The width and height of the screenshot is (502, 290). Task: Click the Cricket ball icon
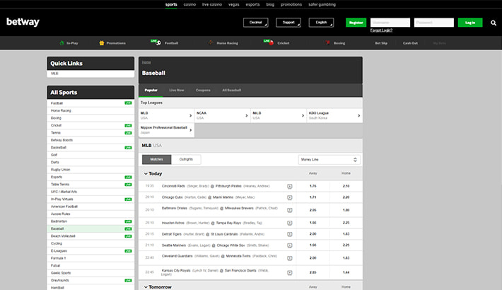272,43
